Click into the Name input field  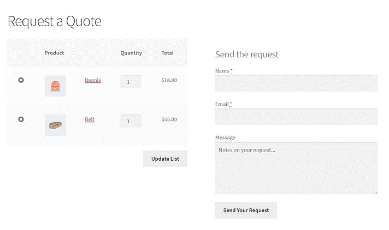(296, 83)
